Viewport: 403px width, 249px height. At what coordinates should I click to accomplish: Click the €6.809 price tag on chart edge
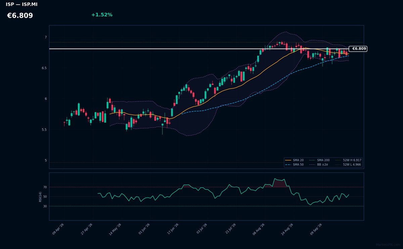[x=358, y=49]
